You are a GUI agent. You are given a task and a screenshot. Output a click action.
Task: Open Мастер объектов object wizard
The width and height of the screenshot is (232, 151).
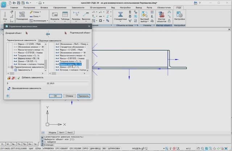click(161, 17)
